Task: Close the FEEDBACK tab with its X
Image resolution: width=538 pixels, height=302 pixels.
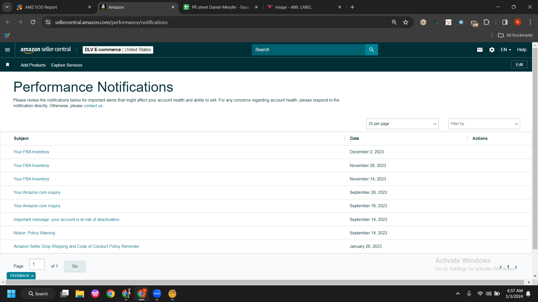Action: (32, 276)
